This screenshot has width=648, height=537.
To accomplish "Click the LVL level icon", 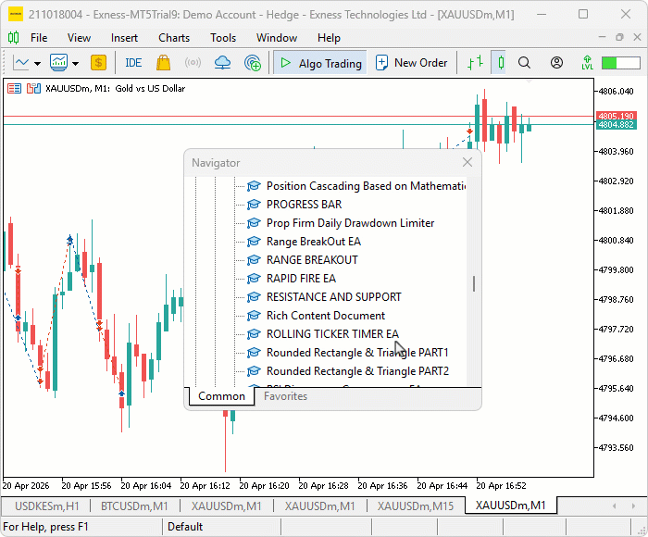I will click(x=587, y=63).
